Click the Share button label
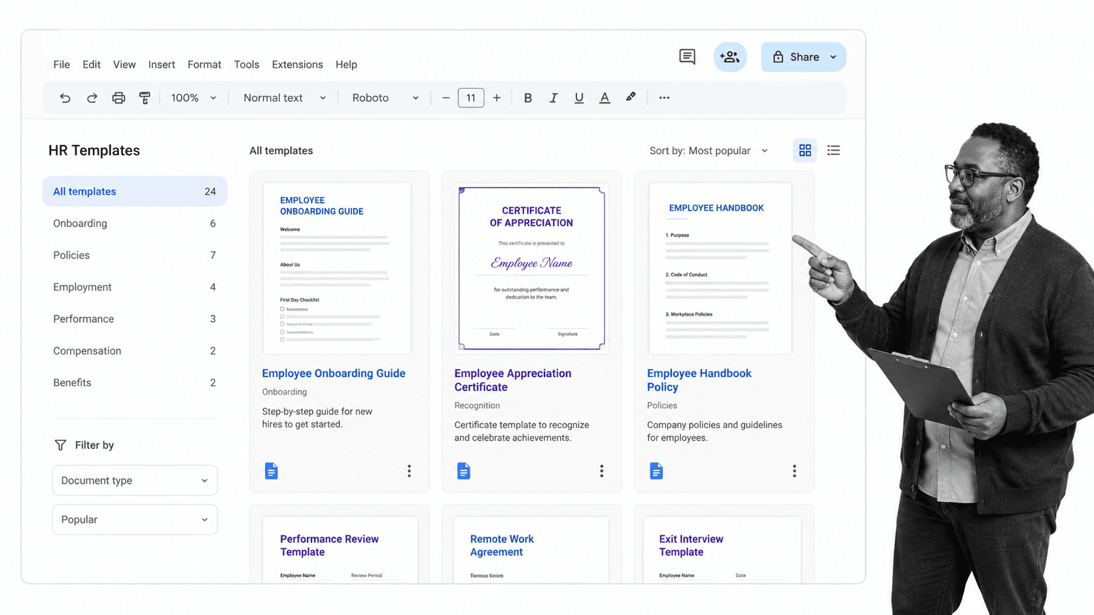Image resolution: width=1094 pixels, height=615 pixels. pyautogui.click(x=804, y=57)
